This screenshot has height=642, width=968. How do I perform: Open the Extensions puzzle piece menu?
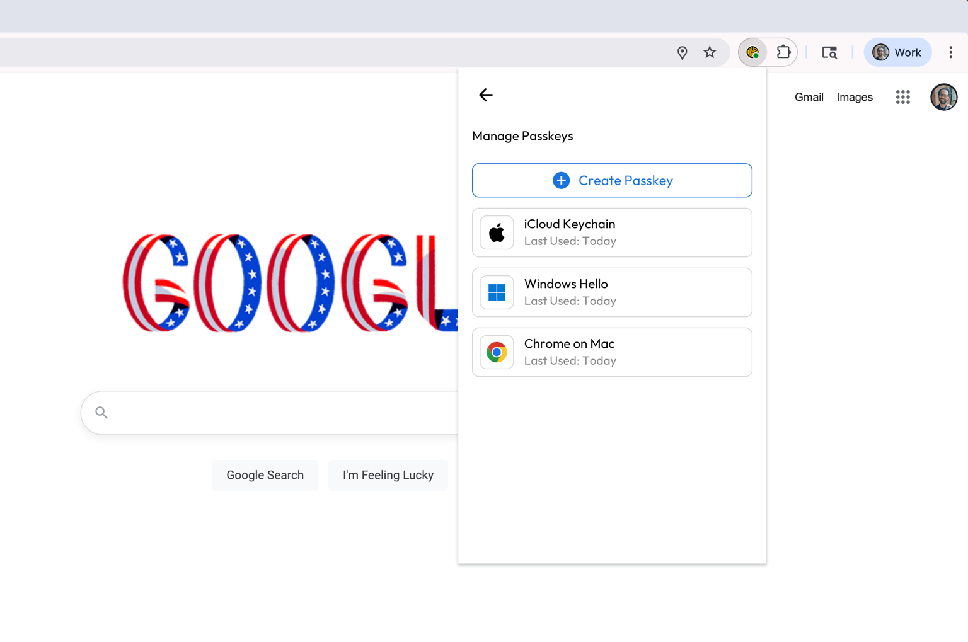pyautogui.click(x=783, y=52)
